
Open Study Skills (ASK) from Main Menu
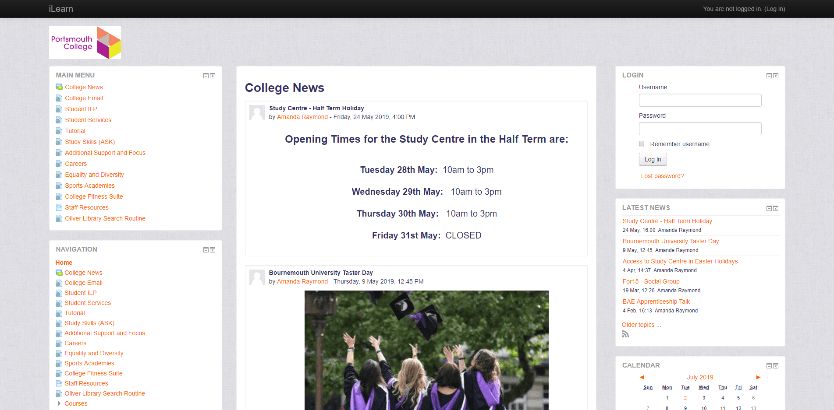90,142
